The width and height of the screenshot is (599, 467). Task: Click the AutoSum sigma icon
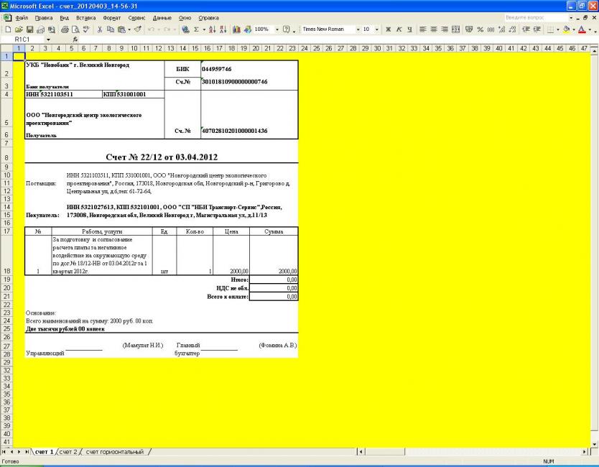[x=195, y=29]
